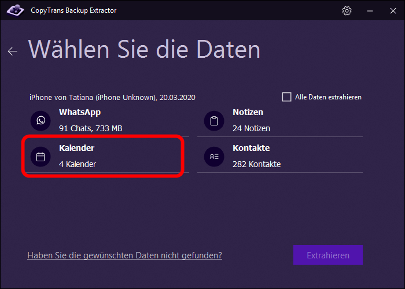The height and width of the screenshot is (289, 405).
Task: Close the CopyTrans Backup Extractor window
Action: (x=393, y=11)
